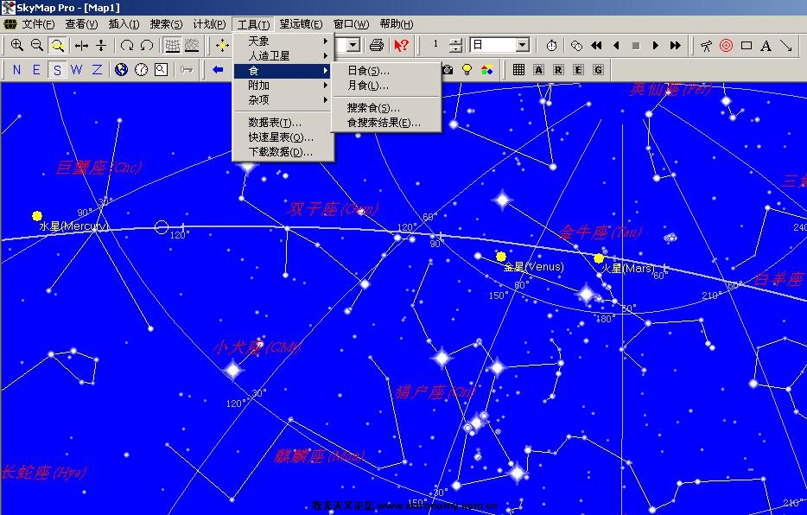The height and width of the screenshot is (515, 807).
Task: Click the grey key lock icon
Action: pyautogui.click(x=187, y=69)
